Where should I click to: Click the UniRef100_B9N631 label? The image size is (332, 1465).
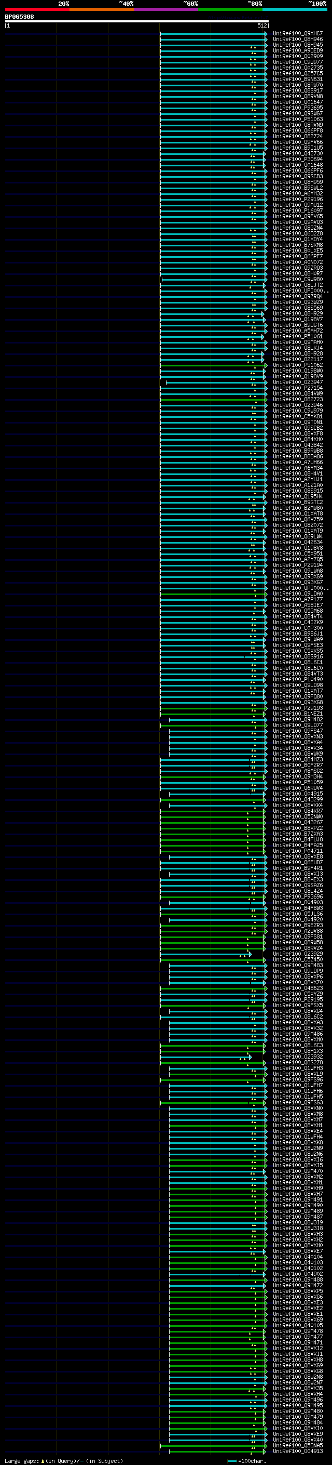click(298, 79)
